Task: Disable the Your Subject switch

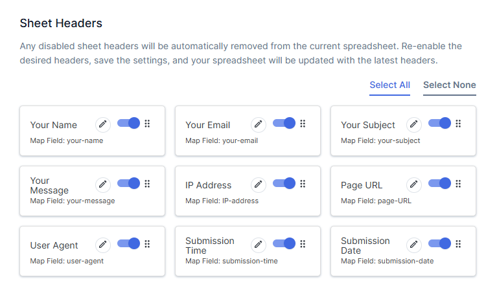Action: click(x=439, y=124)
